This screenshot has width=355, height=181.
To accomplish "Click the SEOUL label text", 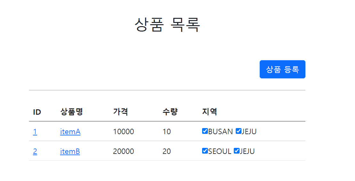I will tap(220, 151).
